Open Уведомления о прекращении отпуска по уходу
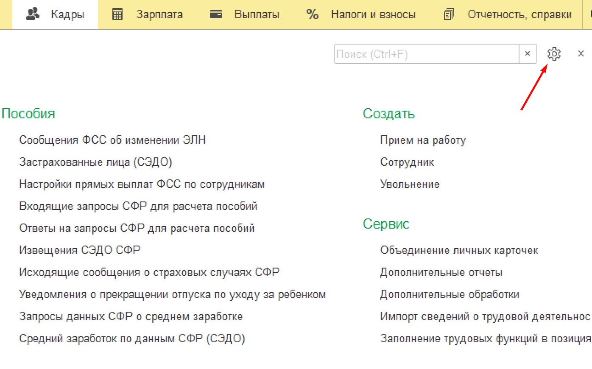This screenshot has width=592, height=369. pos(173,294)
